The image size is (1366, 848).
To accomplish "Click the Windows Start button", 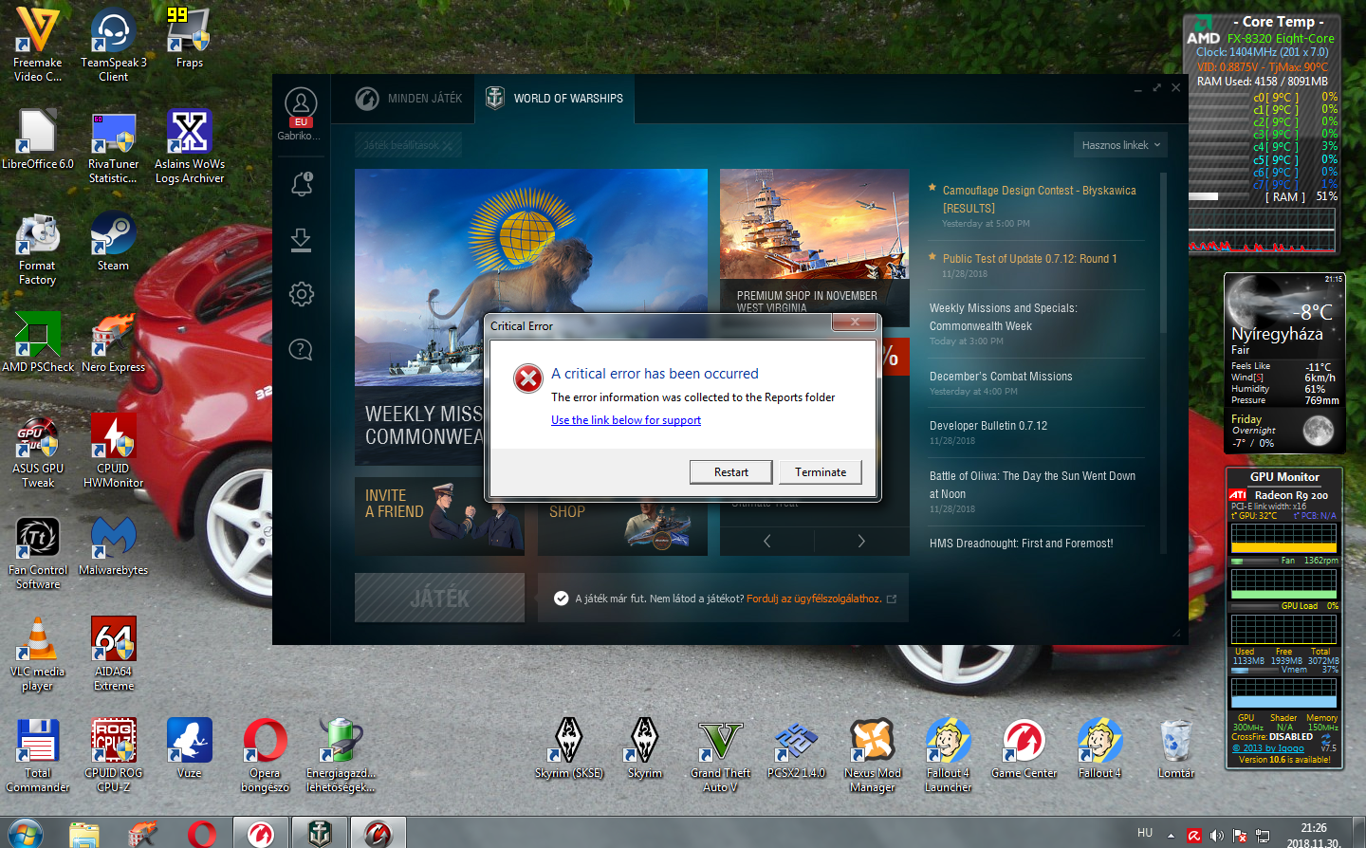I will 26,832.
